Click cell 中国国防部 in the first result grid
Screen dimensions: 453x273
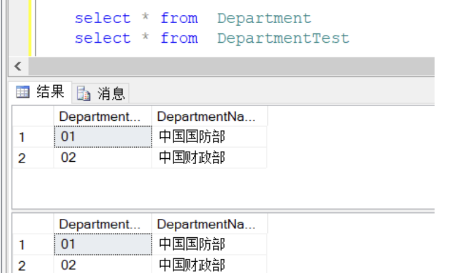pyautogui.click(x=209, y=137)
